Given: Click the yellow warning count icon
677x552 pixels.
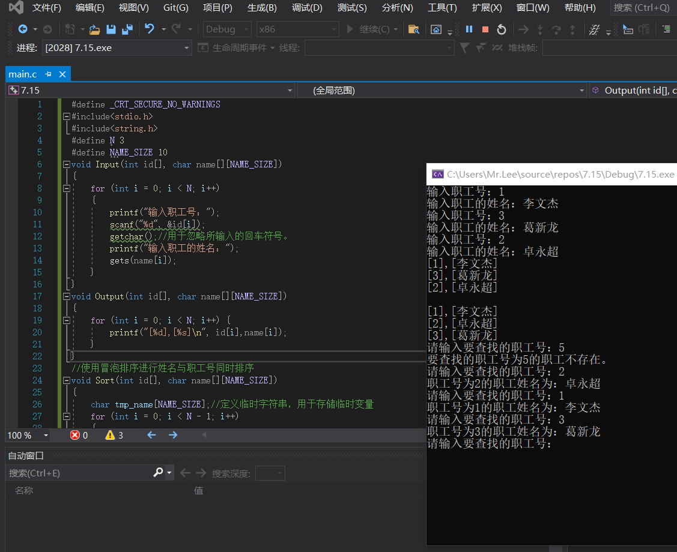Looking at the screenshot, I should (110, 435).
